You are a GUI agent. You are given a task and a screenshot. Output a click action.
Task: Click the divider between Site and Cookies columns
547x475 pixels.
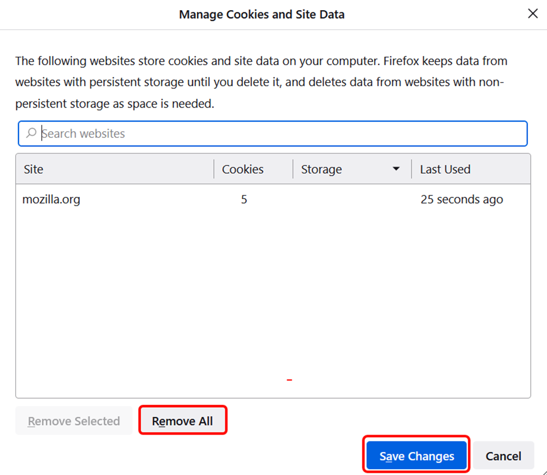(214, 169)
